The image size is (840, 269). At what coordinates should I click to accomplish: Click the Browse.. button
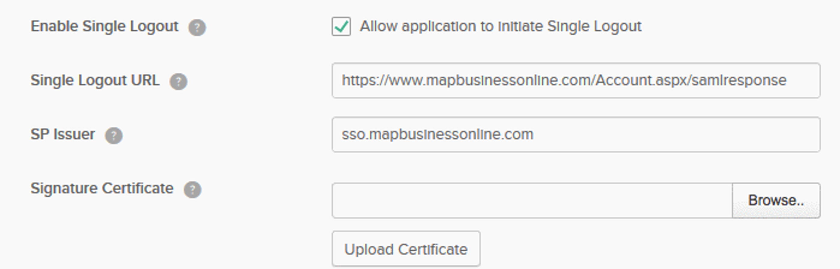point(776,201)
